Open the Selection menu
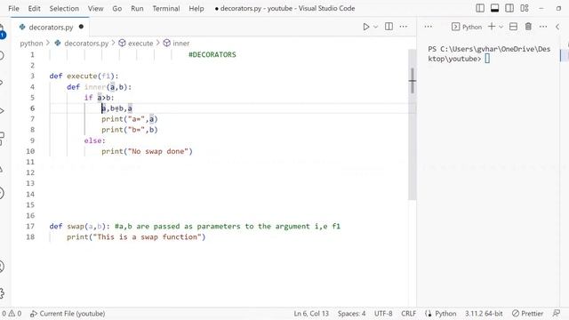Screen dimensions: 569x320 point(64,8)
